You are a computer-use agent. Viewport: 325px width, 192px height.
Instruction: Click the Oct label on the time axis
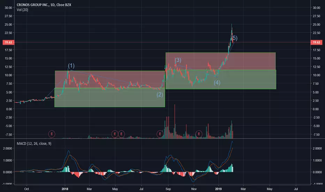(27, 189)
